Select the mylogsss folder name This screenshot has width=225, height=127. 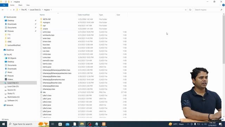tap(46, 23)
